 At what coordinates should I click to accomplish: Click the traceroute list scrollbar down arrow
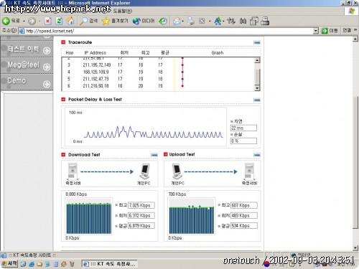pos(257,88)
